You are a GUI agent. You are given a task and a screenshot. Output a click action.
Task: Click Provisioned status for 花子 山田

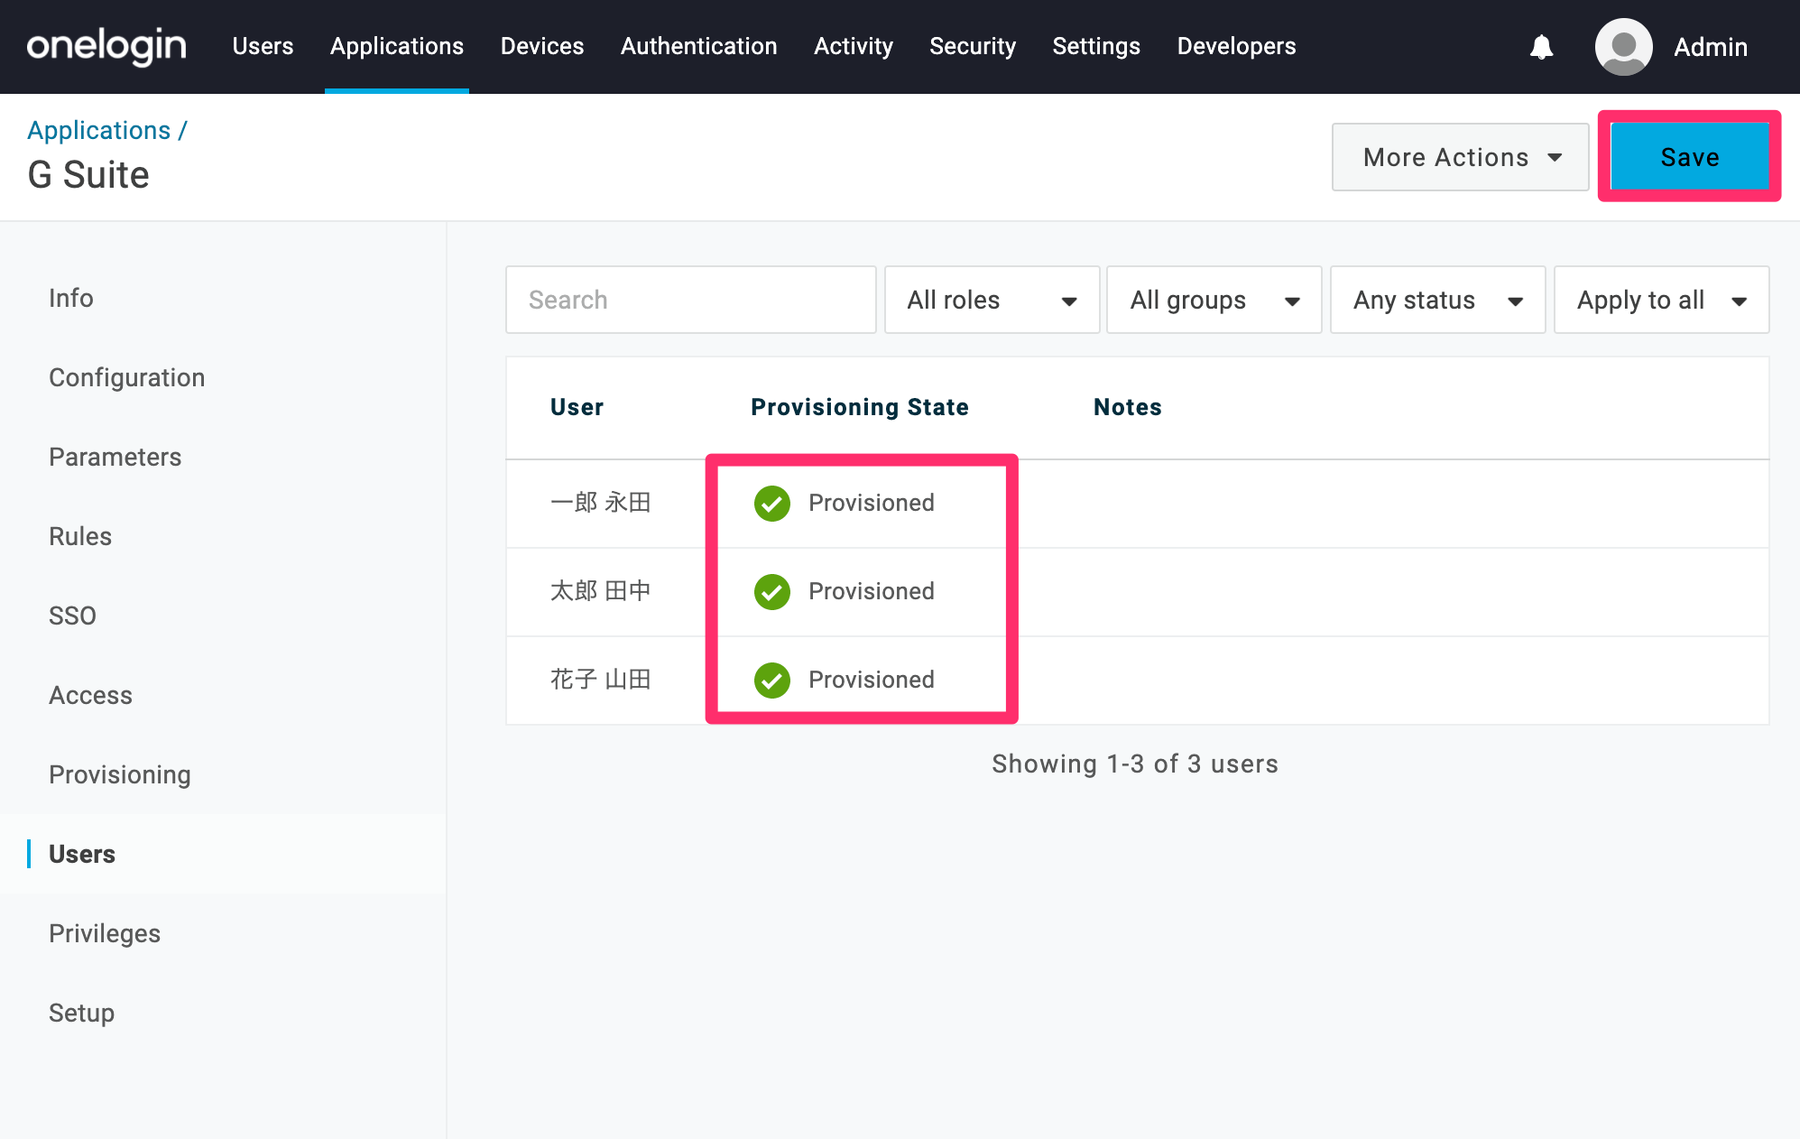click(x=872, y=680)
